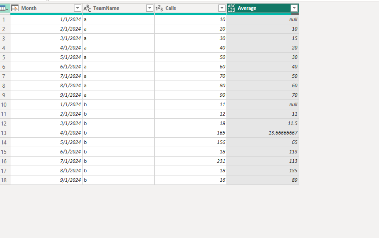Click the TeamName cell in row 12
Image resolution: width=379 pixels, height=238 pixels.
click(118, 123)
